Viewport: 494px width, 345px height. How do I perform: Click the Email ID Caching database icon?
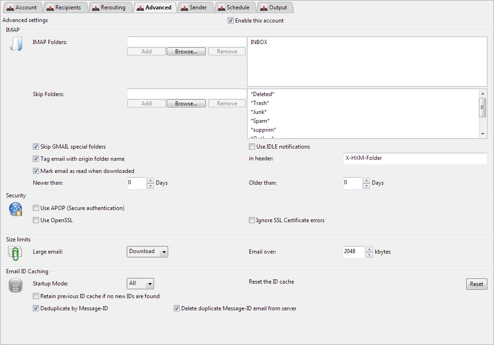click(x=15, y=285)
